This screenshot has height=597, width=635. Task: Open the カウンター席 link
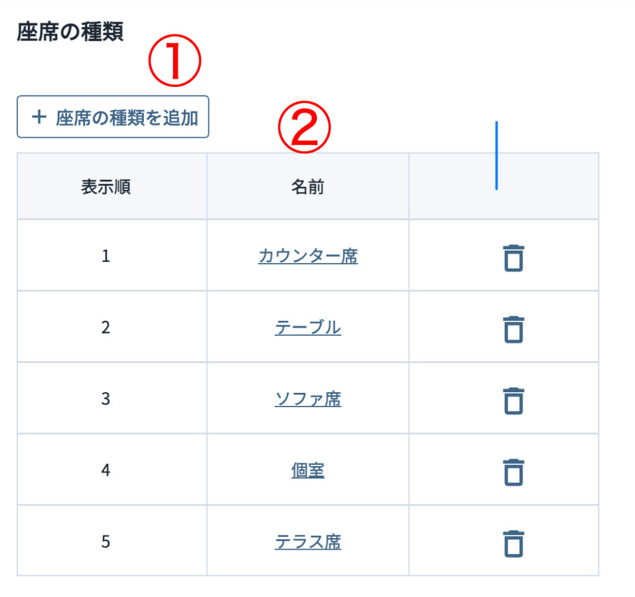click(x=308, y=256)
